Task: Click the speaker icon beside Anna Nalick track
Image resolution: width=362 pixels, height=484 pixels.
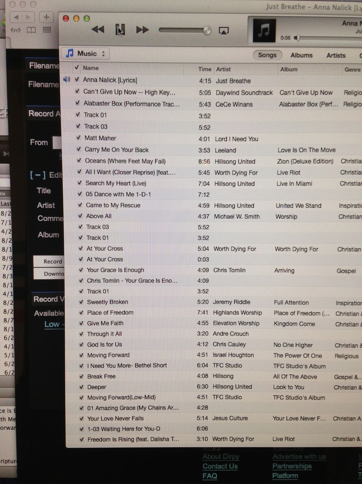Action: (67, 79)
